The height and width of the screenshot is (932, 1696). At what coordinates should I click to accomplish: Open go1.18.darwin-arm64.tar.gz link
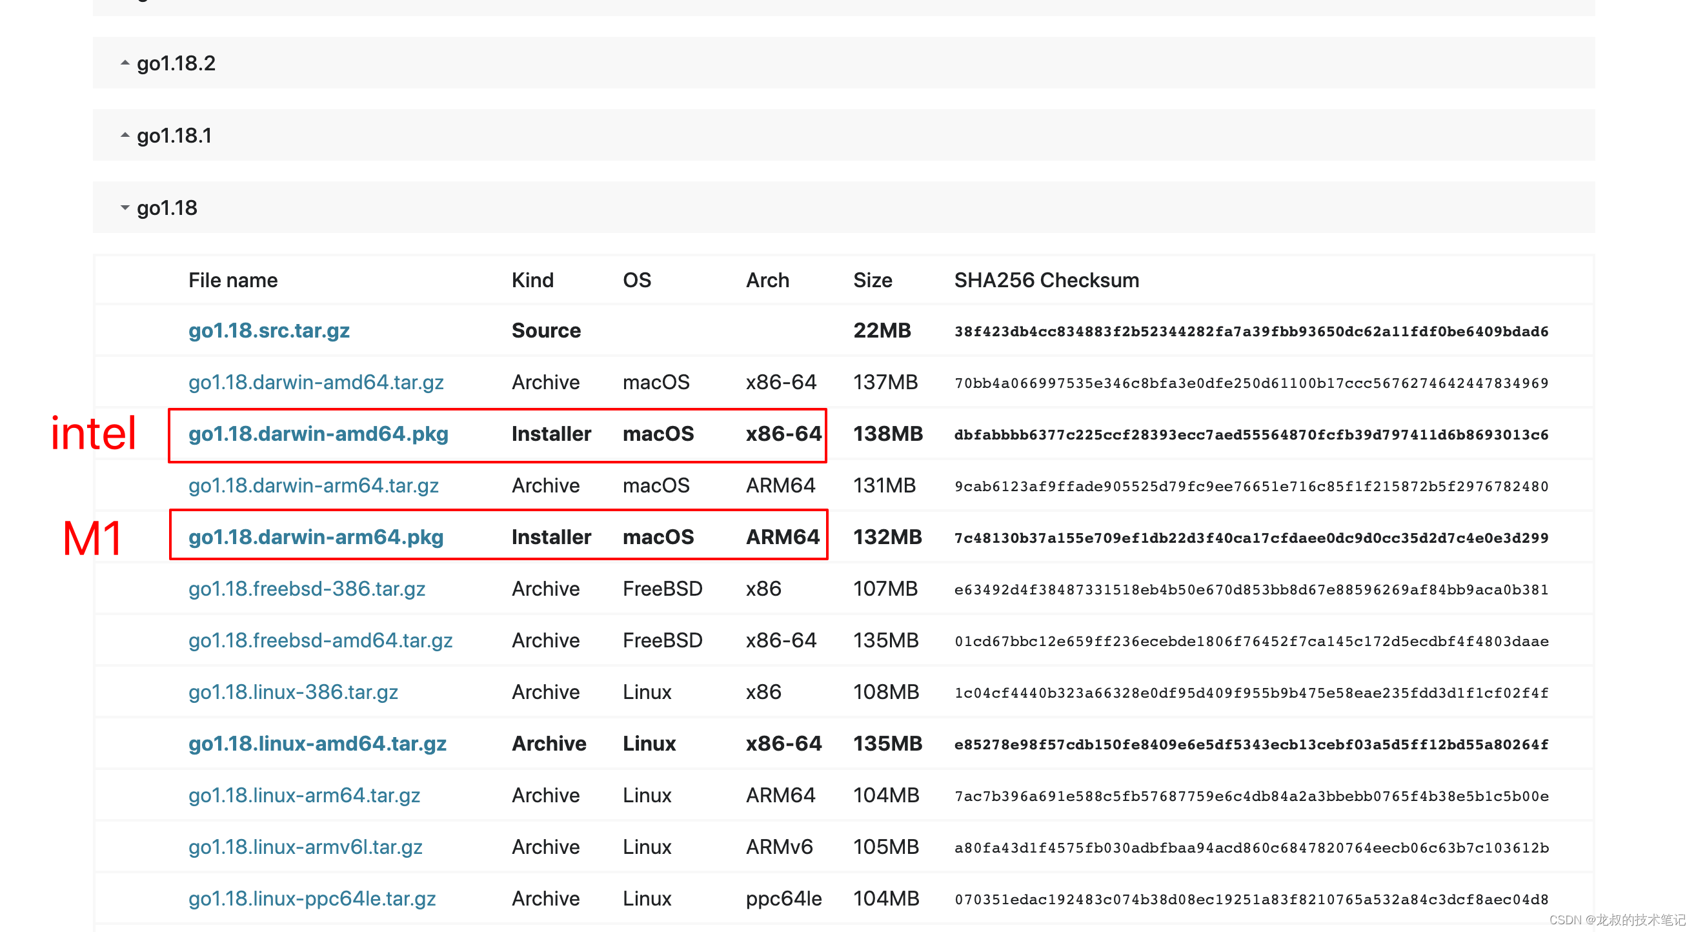(314, 485)
